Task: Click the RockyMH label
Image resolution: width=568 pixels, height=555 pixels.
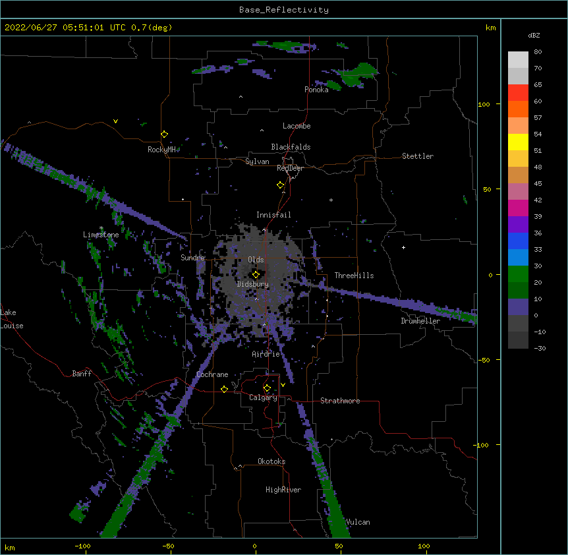Action: [161, 150]
